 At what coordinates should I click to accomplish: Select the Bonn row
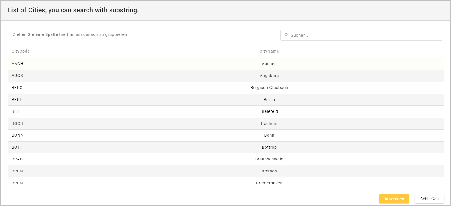point(269,135)
